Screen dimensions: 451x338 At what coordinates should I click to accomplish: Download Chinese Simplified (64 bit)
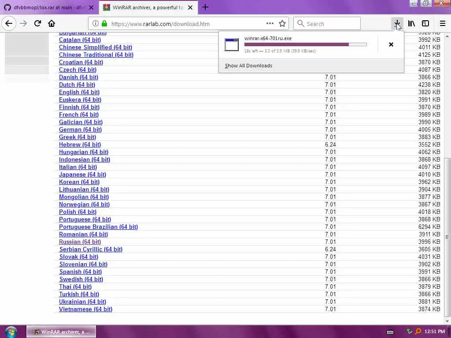(96, 47)
